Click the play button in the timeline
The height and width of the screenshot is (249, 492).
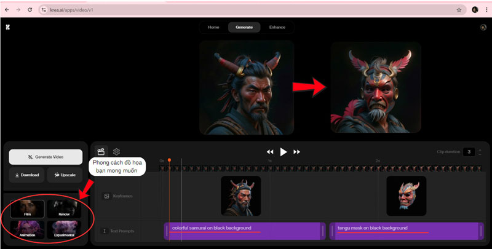284,152
